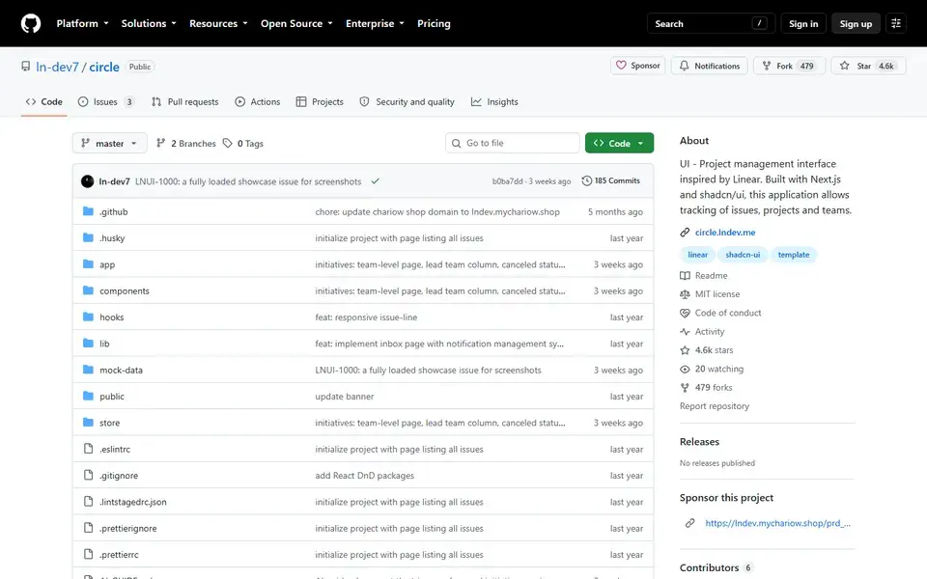This screenshot has width=927, height=579.
Task: Click the star icon beside 4.6k stars
Action: 685,350
